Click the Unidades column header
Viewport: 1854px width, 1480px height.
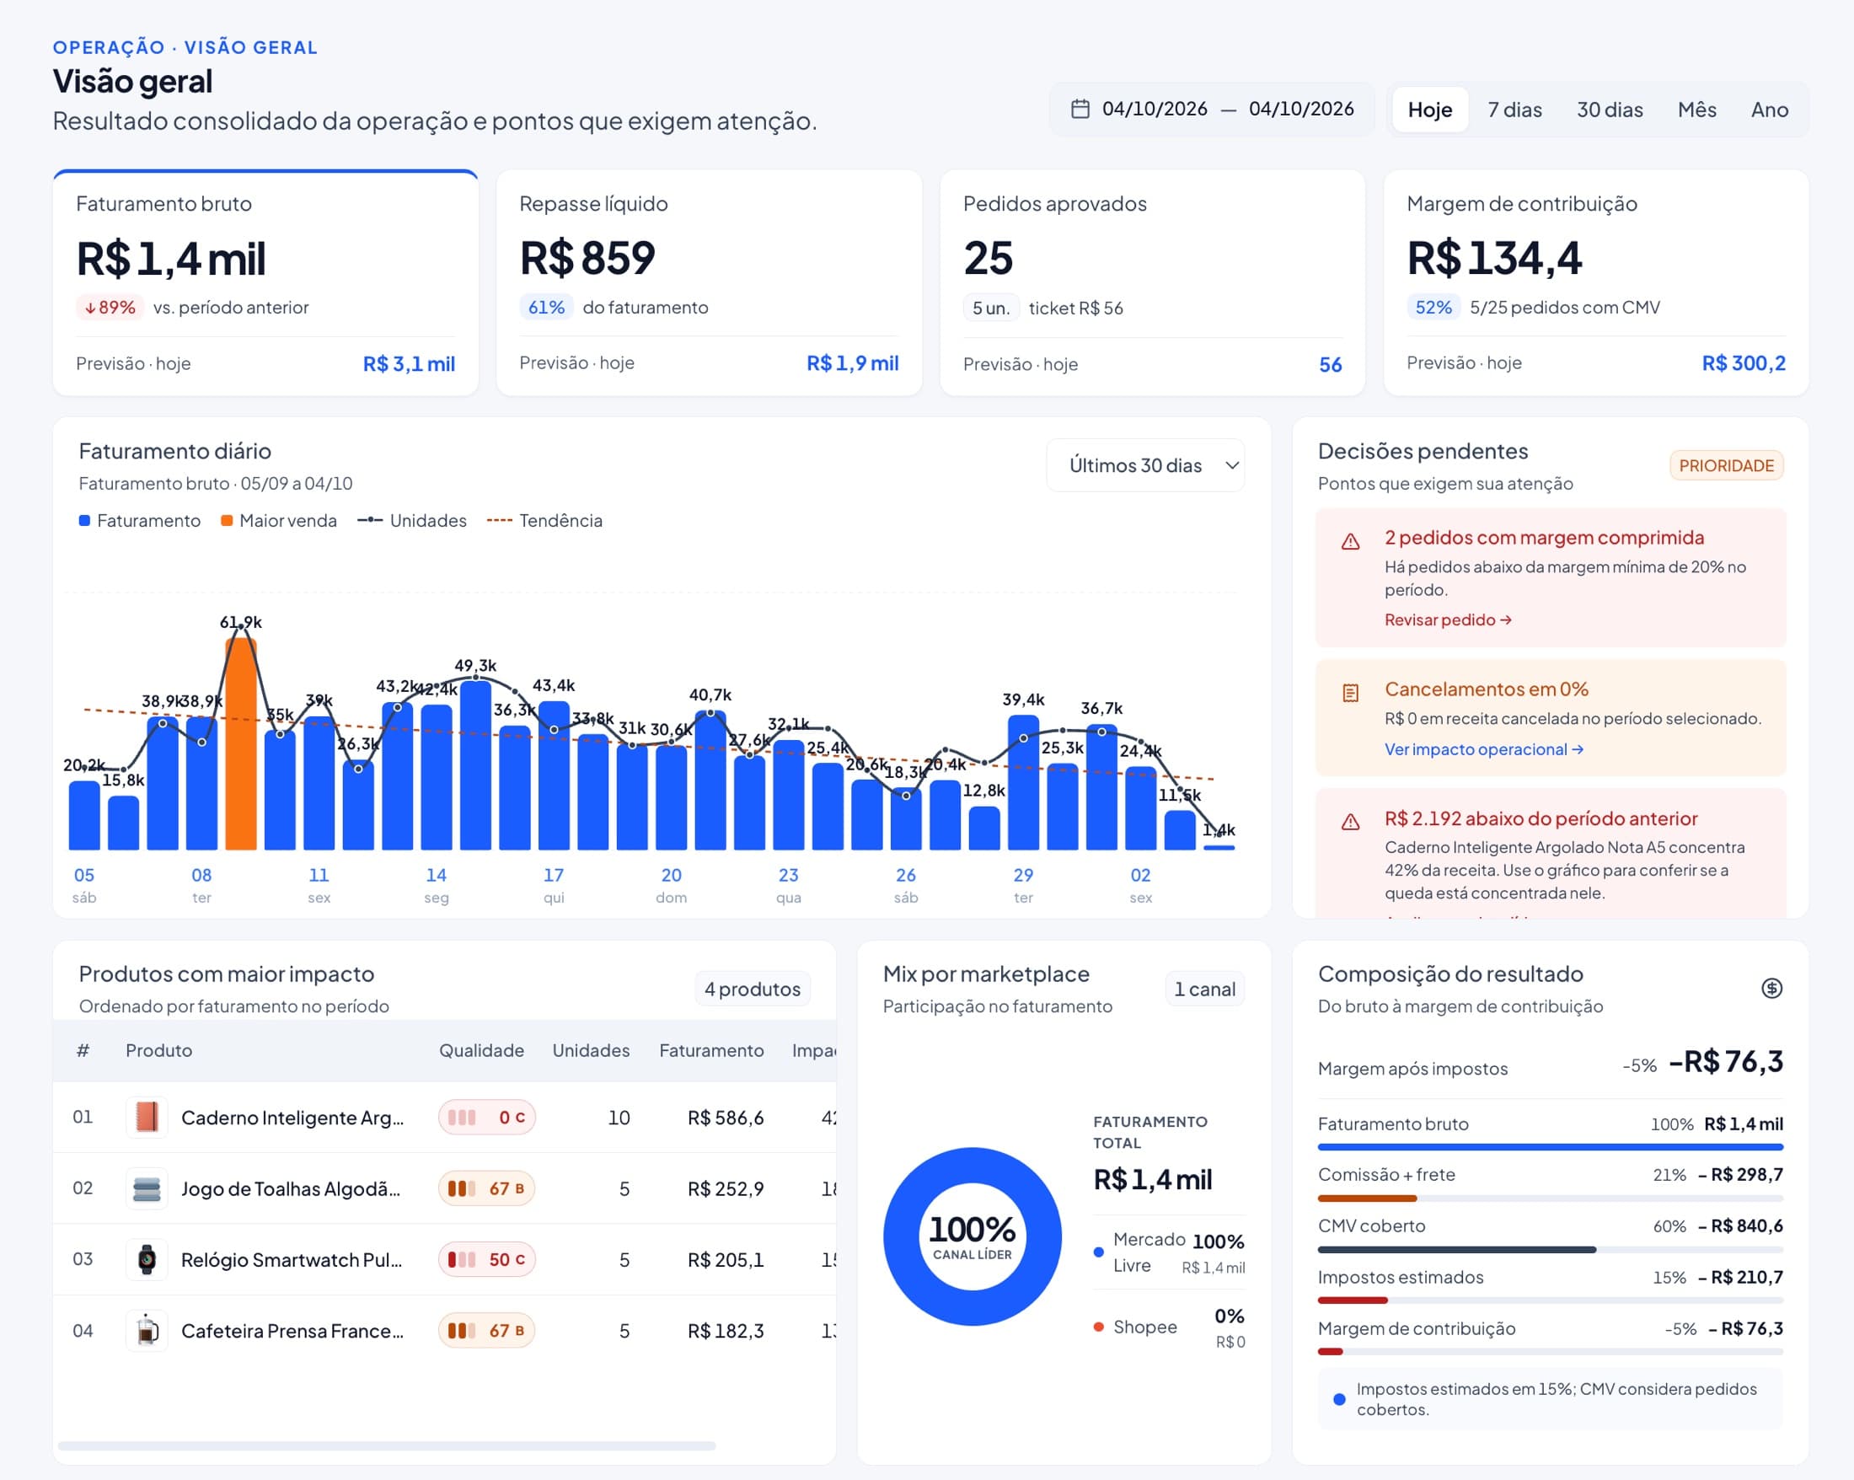[x=590, y=1050]
